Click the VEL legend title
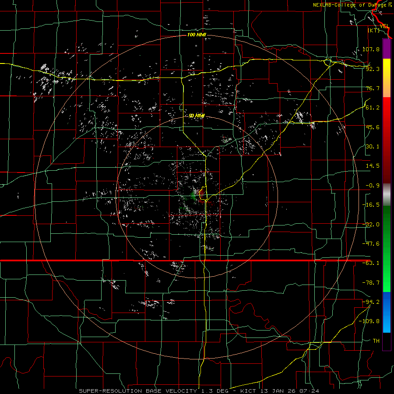 pyautogui.click(x=384, y=26)
